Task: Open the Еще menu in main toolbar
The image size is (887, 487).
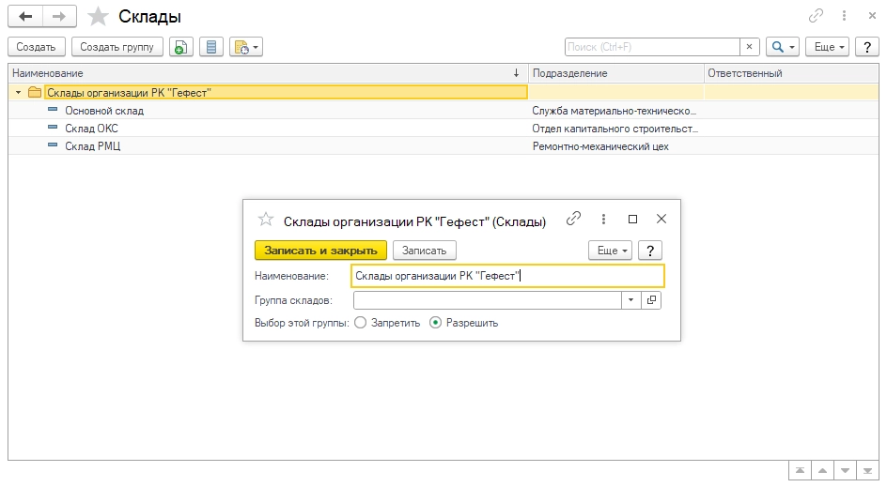Action: coord(829,47)
